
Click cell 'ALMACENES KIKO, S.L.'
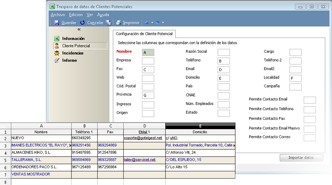pos(41,153)
